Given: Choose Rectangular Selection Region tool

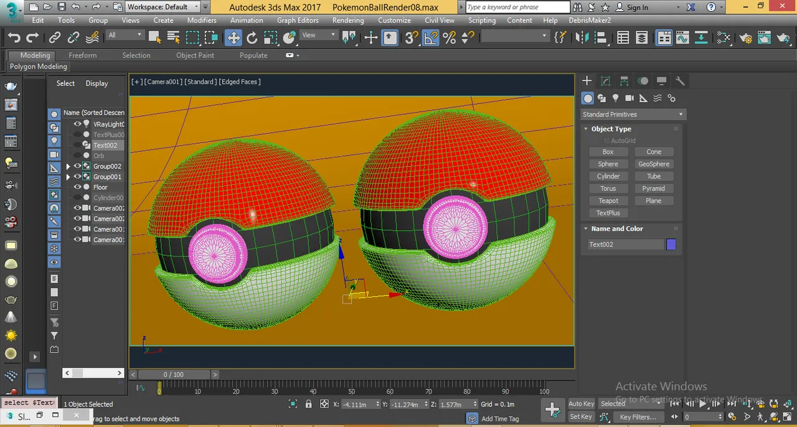Looking at the screenshot, I should tap(193, 38).
